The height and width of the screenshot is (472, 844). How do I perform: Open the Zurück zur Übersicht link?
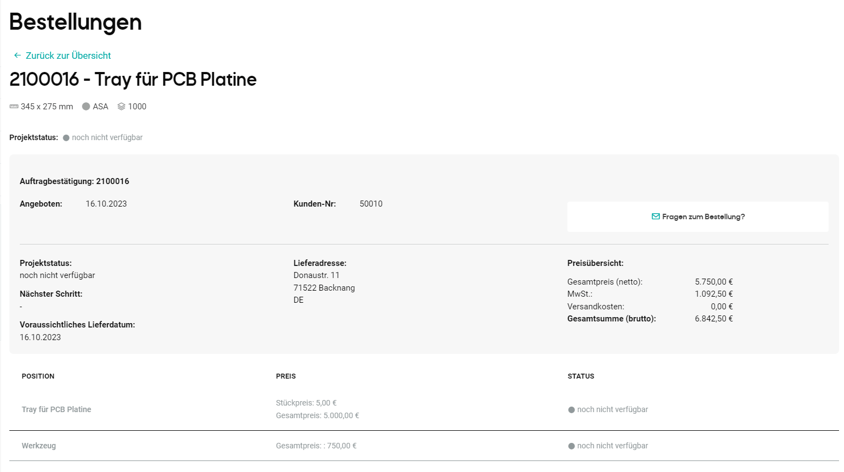(x=67, y=55)
